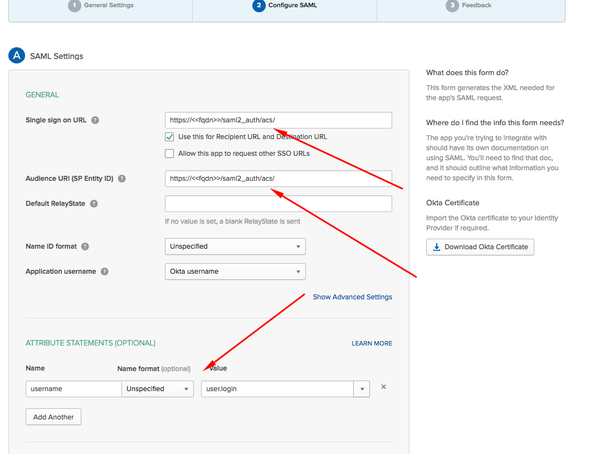This screenshot has height=454, width=595.
Task: Open help tooltip for Name ID format
Action: tap(84, 246)
